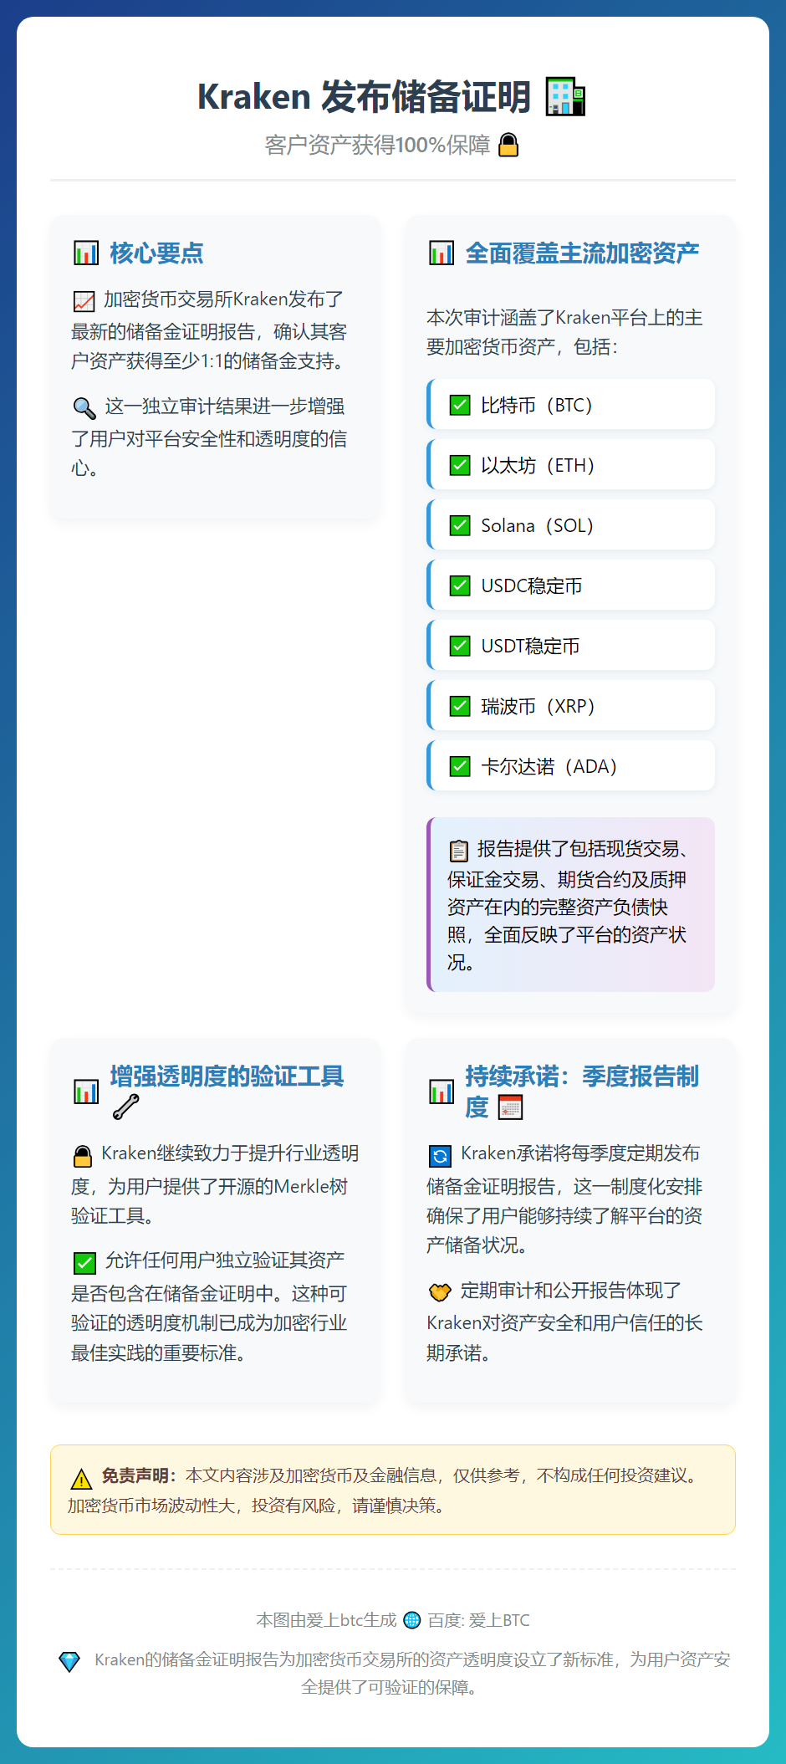Viewport: 786px width, 1764px height.
Task: Toggle the green checkbox for Solana (SOL)
Action: 460,525
